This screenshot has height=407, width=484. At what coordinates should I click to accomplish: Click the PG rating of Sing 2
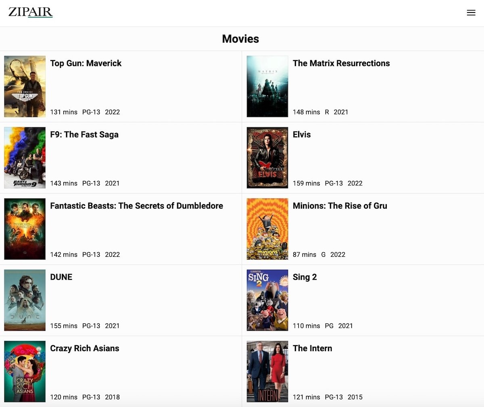329,326
